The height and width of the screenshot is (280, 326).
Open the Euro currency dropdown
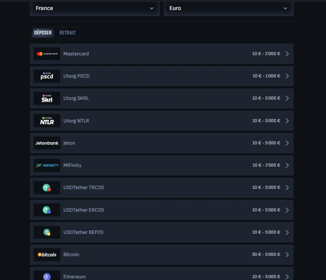pyautogui.click(x=228, y=8)
